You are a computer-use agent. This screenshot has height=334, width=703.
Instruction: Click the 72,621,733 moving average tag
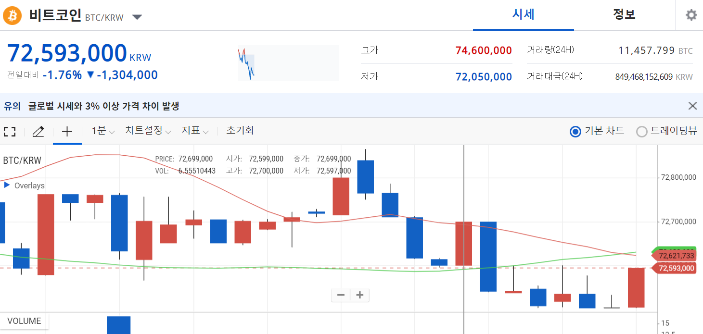click(x=674, y=256)
